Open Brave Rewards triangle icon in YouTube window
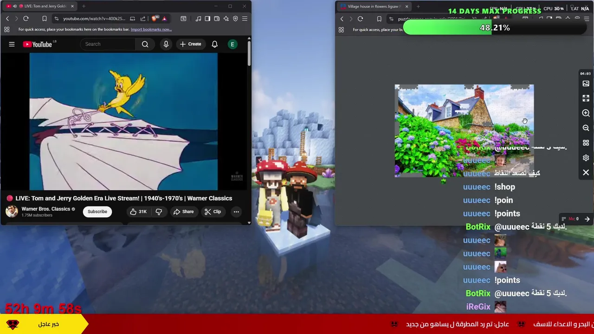This screenshot has width=594, height=334. coord(164,19)
